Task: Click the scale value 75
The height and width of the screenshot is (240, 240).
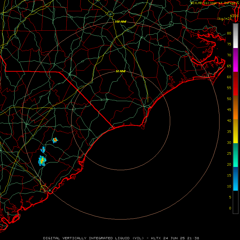Action: tap(229, 44)
